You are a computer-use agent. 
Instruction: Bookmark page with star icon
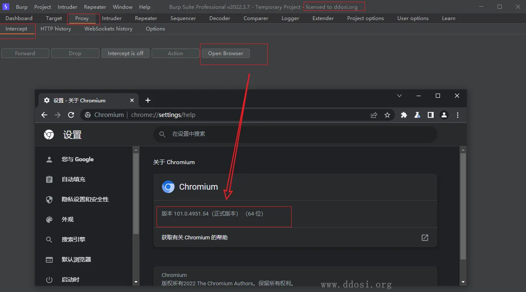pos(387,115)
